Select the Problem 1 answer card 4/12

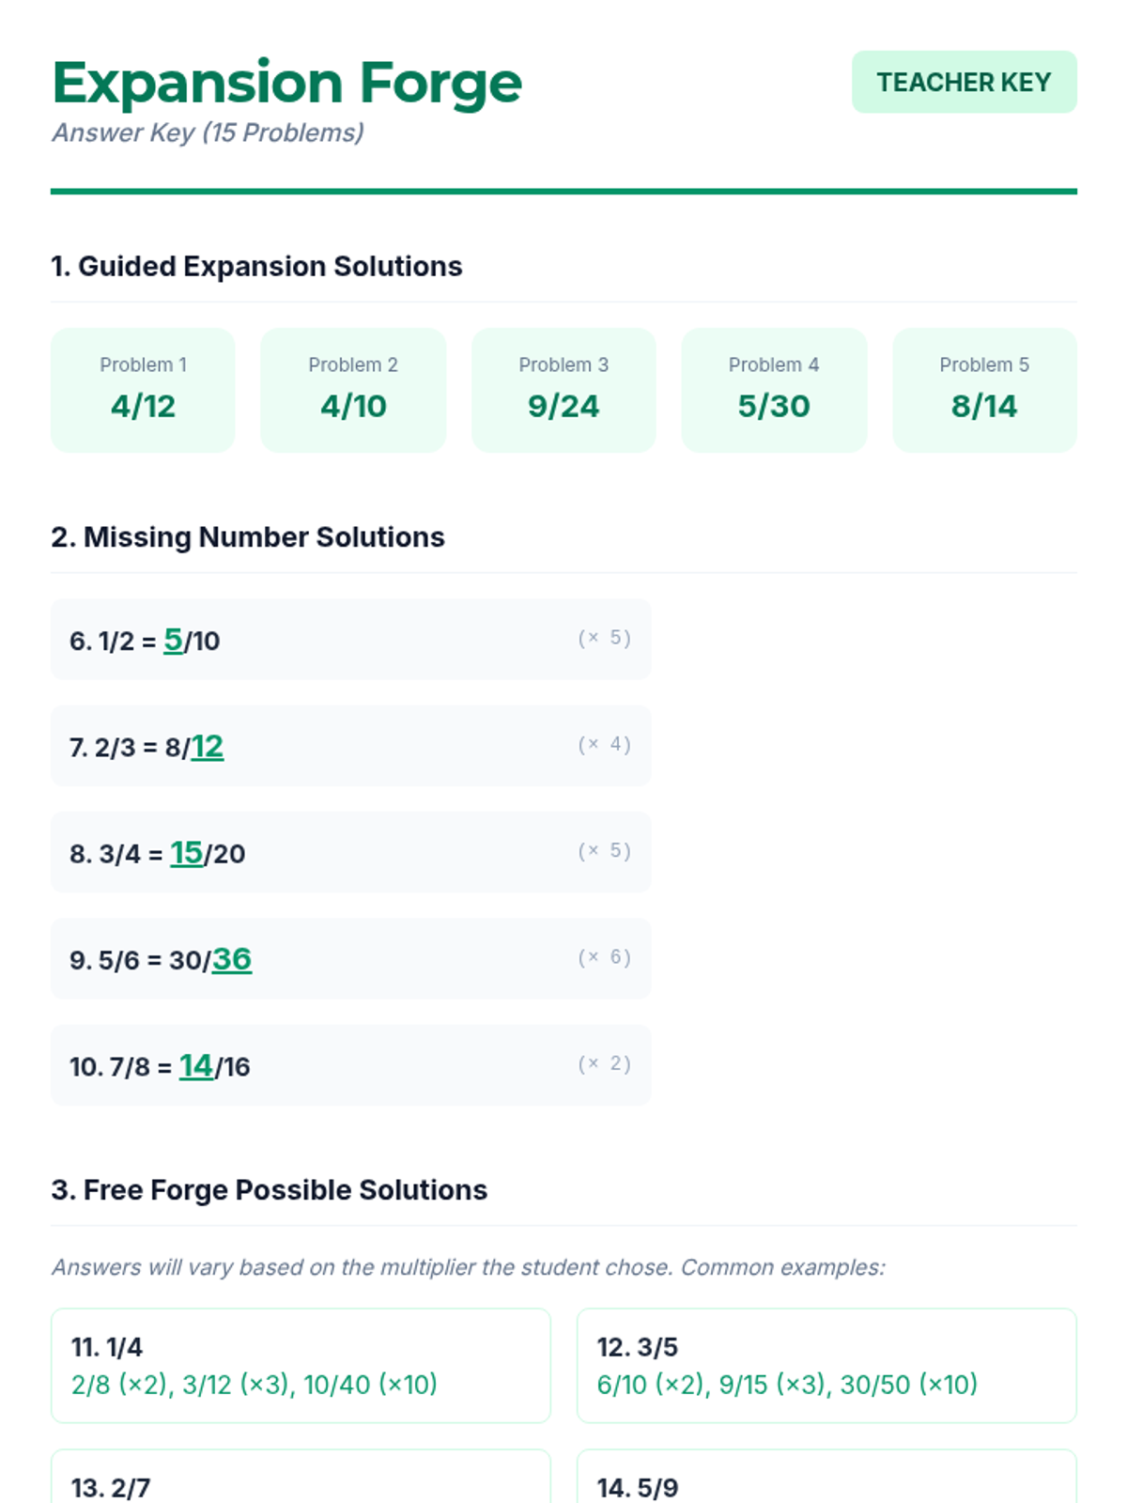[x=143, y=390]
